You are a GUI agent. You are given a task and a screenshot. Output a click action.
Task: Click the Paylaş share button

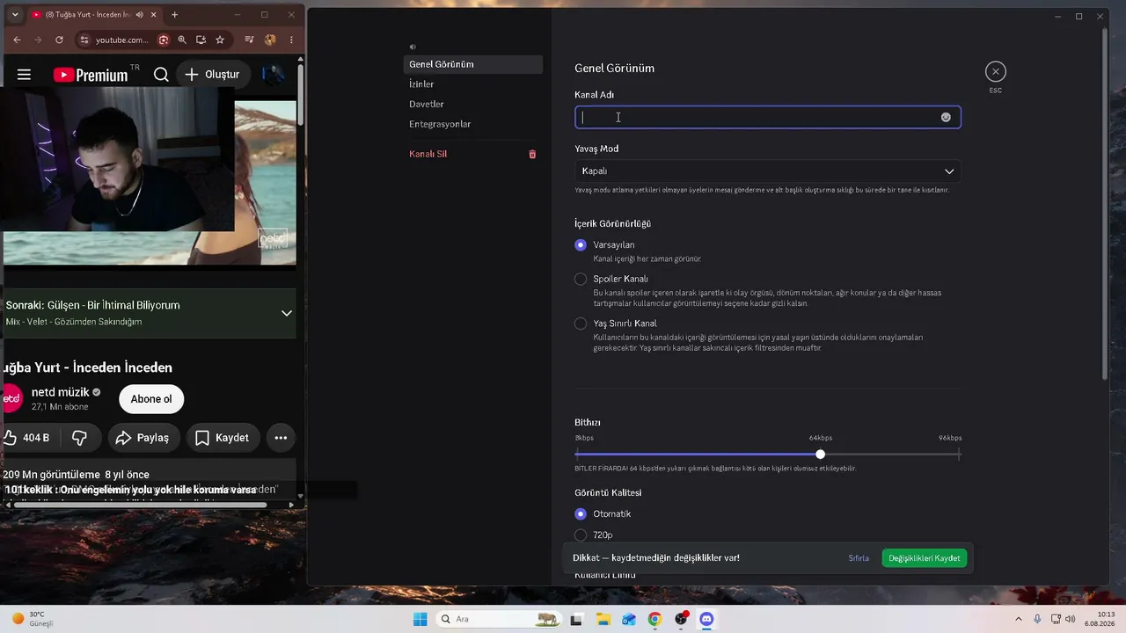click(x=144, y=438)
